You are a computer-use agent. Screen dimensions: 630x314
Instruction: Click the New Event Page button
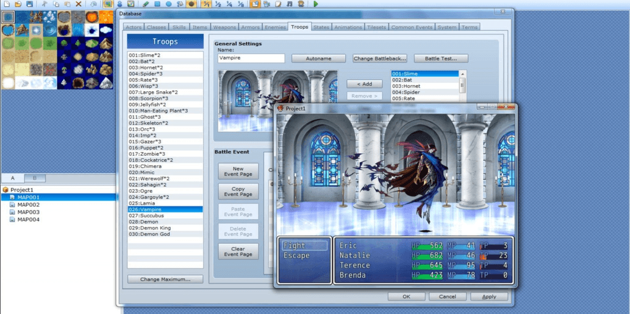(x=238, y=171)
